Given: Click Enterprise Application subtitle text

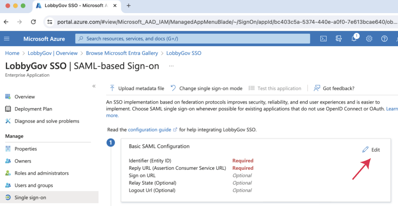Looking at the screenshot, I should click(27, 75).
